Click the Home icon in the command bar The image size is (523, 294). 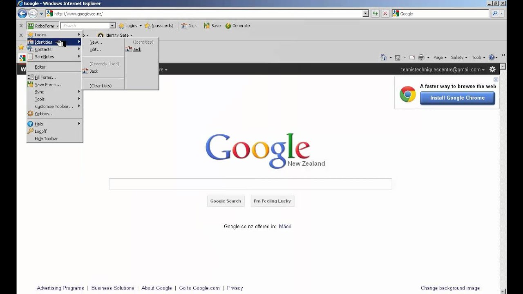(383, 58)
